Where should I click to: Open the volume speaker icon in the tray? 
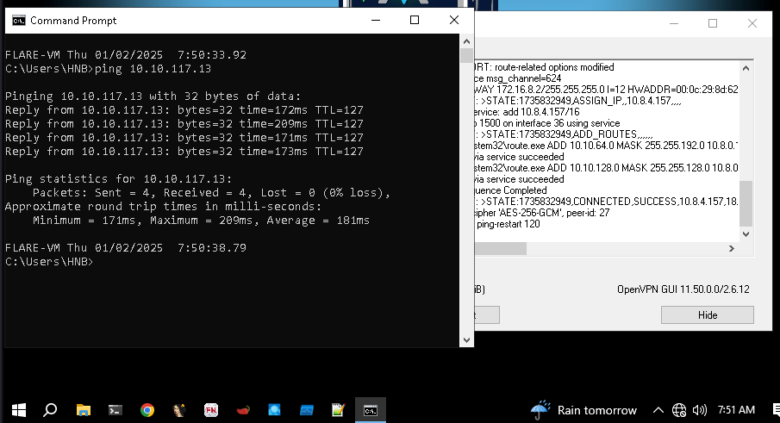pyautogui.click(x=700, y=410)
